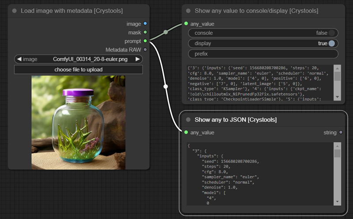Click the string output socket dot
Image resolution: width=353 pixels, height=219 pixels.
pos(341,132)
